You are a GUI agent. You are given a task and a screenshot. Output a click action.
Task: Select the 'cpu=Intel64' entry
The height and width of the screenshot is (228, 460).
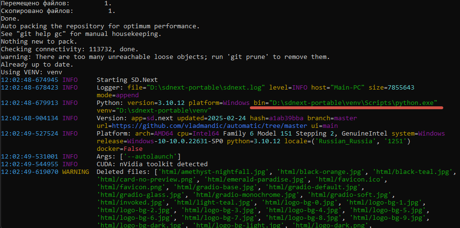[198, 134]
